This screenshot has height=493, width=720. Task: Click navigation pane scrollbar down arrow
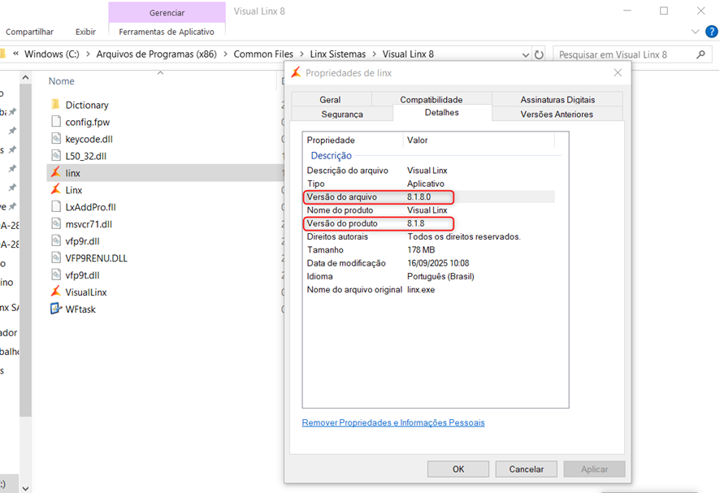[x=26, y=488]
